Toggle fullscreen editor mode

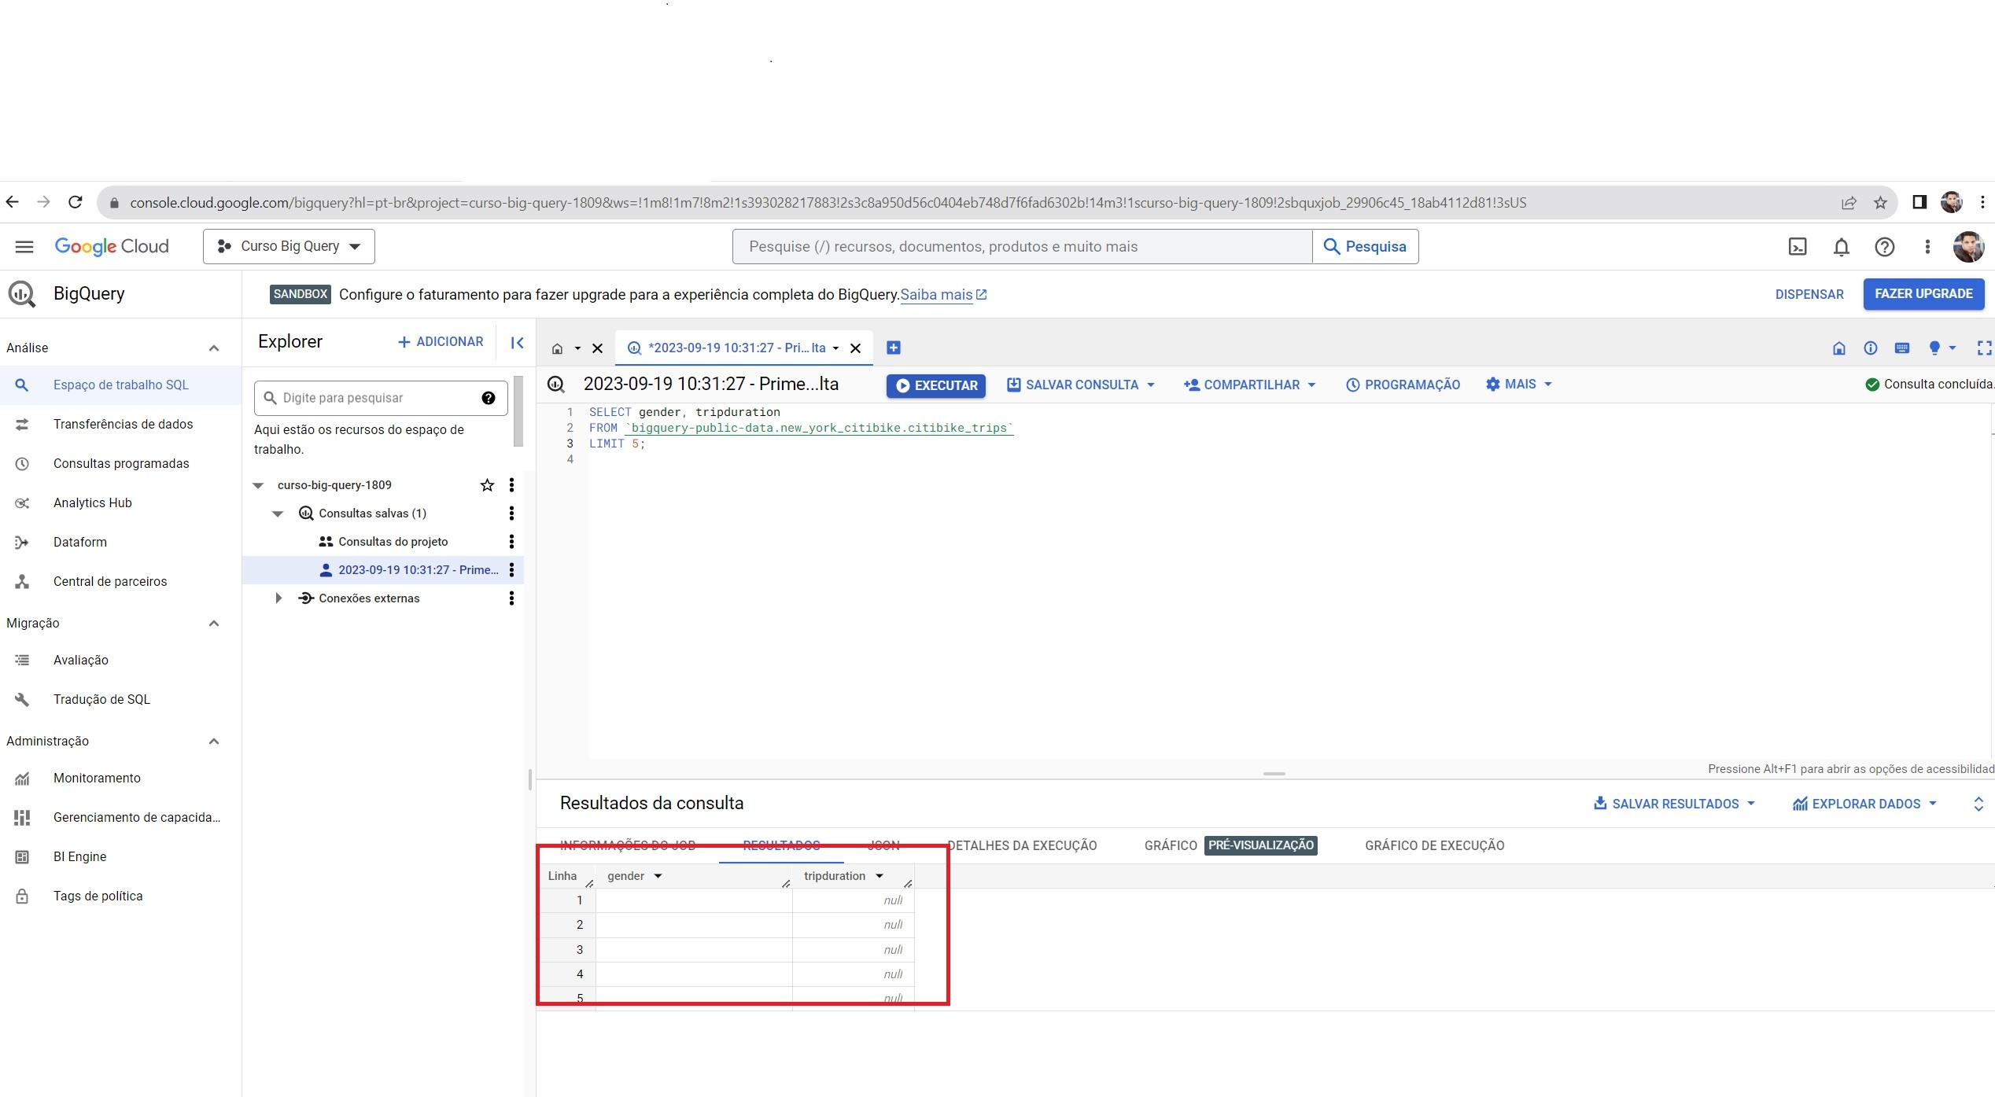[x=1984, y=348]
